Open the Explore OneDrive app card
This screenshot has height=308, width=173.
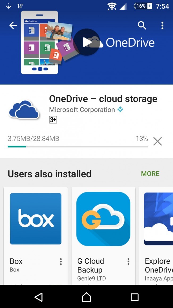click(x=156, y=236)
